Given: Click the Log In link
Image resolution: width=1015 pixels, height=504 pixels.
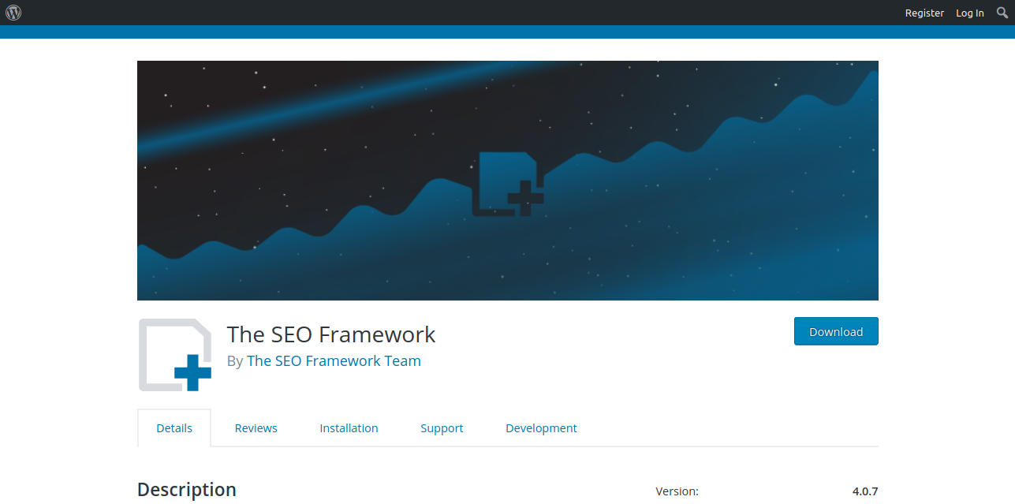Looking at the screenshot, I should (970, 13).
